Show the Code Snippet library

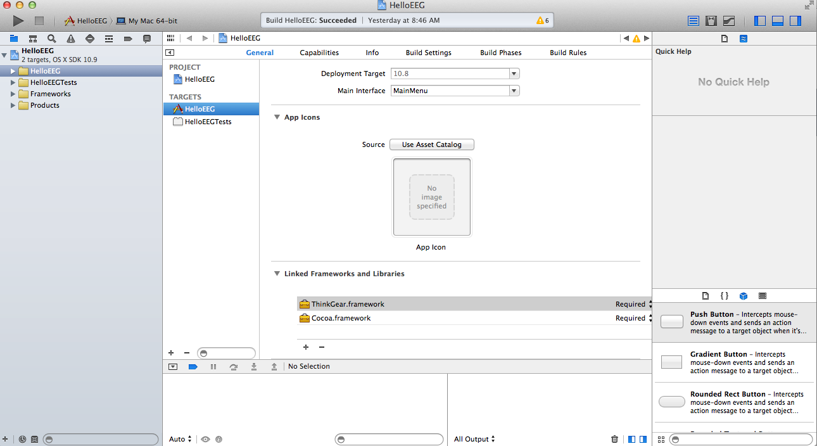tap(725, 296)
